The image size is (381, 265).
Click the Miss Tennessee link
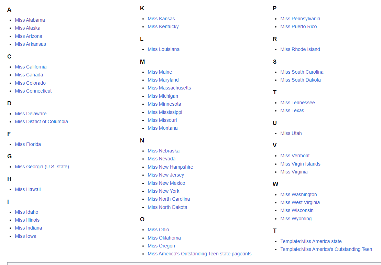point(297,103)
